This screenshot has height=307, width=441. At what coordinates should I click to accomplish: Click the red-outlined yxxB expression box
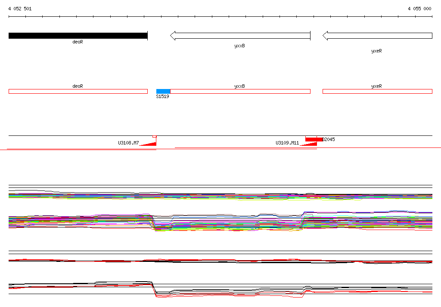[240, 91]
